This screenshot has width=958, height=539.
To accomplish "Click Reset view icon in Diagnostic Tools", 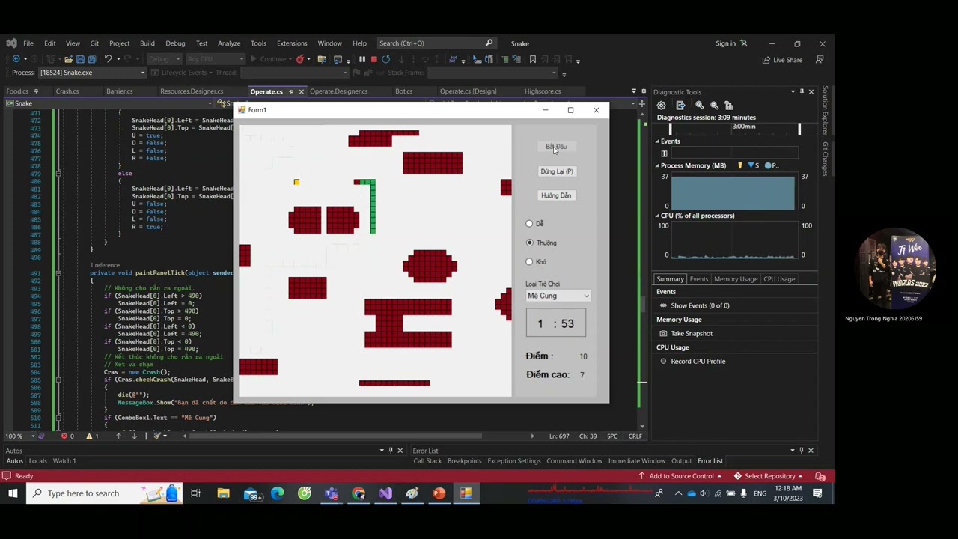I will (x=729, y=106).
